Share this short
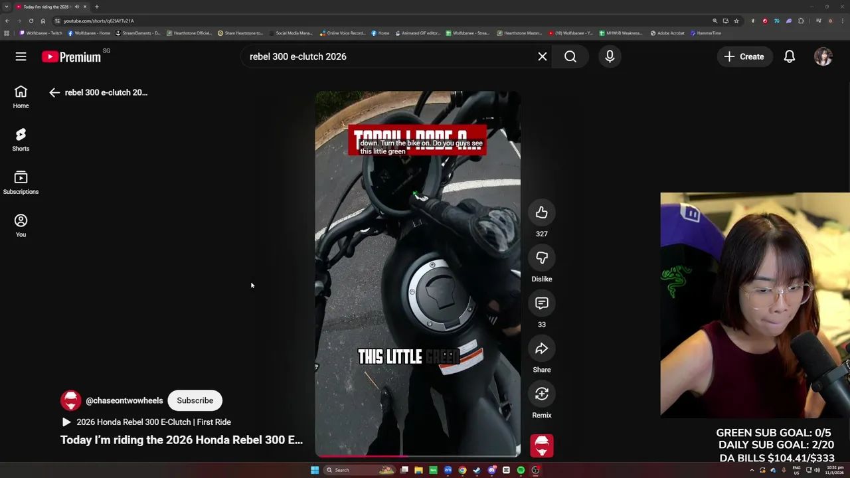The width and height of the screenshot is (850, 478). pos(542,349)
